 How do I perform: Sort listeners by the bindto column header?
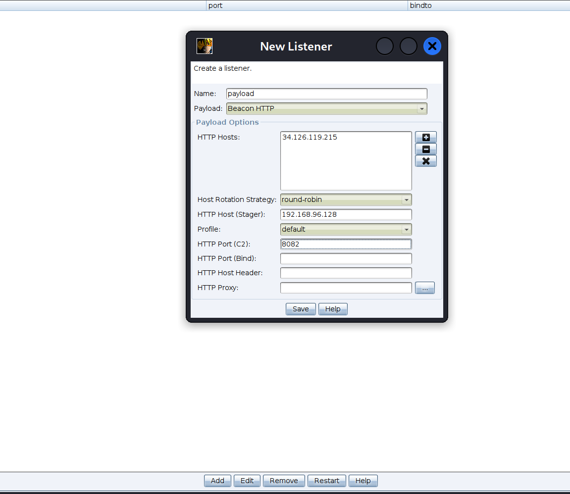pyautogui.click(x=489, y=5)
